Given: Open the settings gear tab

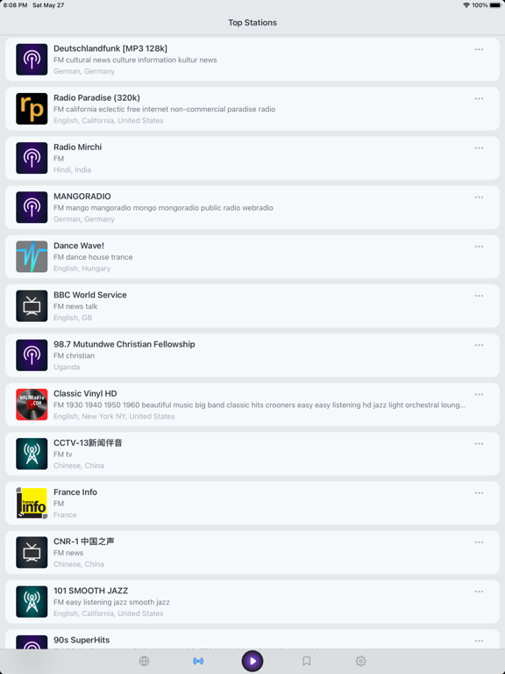Looking at the screenshot, I should (x=360, y=661).
